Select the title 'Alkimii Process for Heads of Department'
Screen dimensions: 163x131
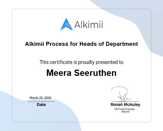click(81, 44)
